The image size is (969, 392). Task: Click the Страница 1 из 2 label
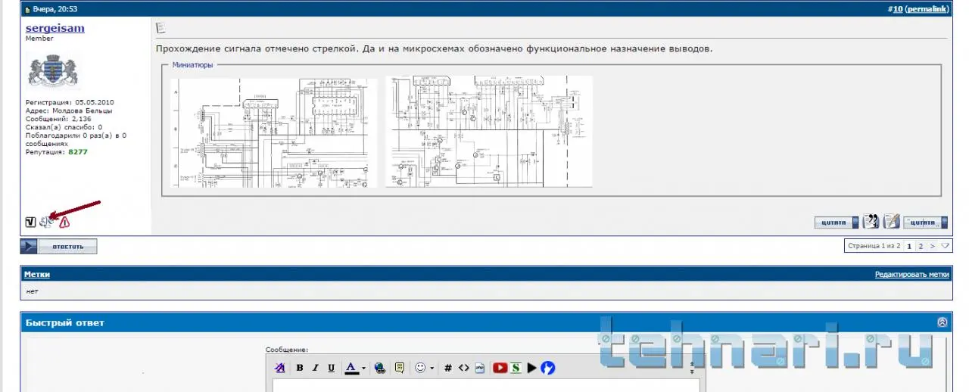pos(875,246)
